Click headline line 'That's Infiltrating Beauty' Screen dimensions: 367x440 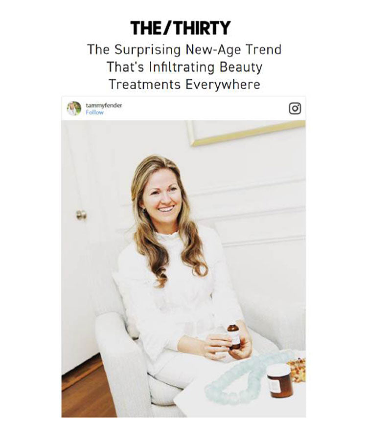(184, 67)
